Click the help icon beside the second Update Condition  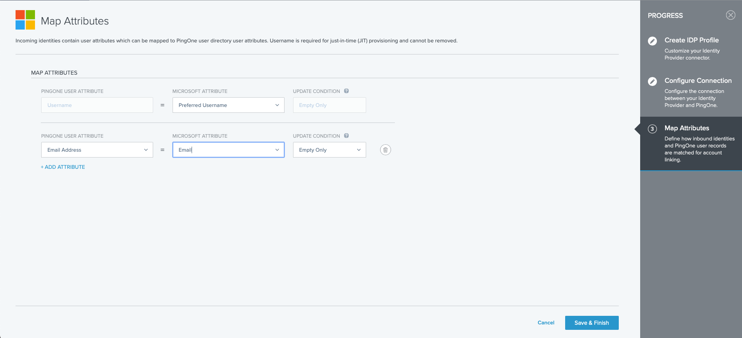(x=346, y=136)
